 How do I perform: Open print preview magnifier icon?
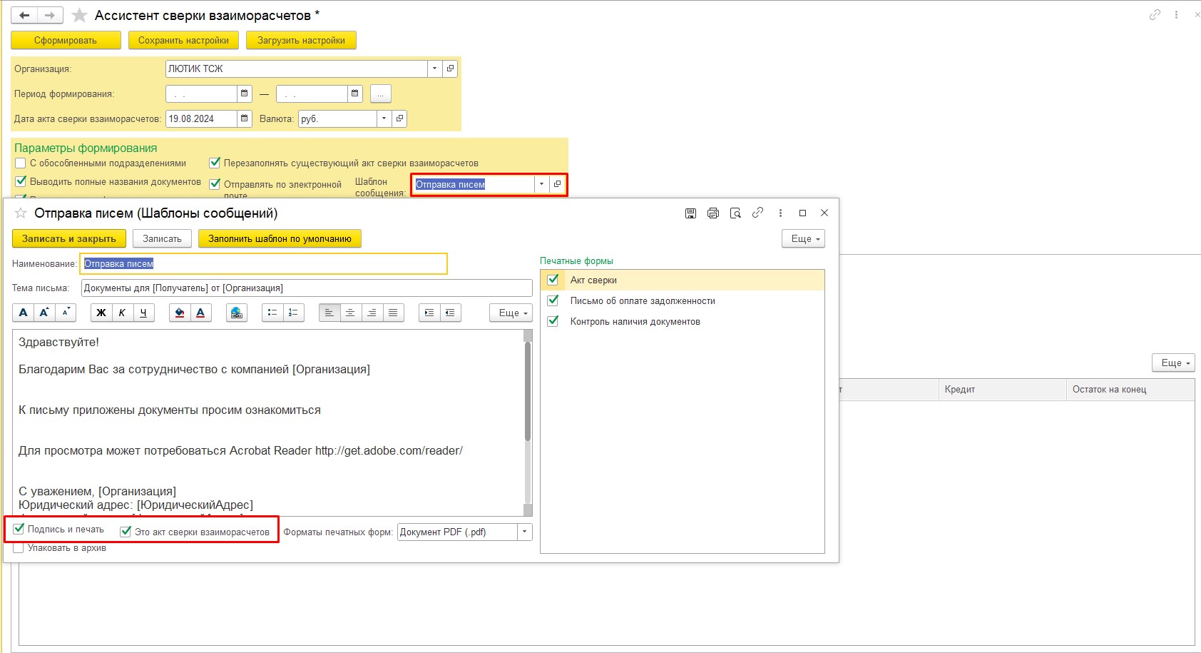coord(735,213)
